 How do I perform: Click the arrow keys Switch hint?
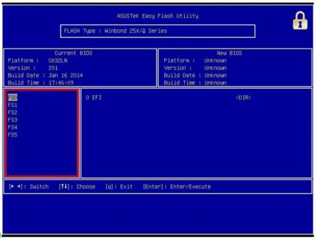[29, 187]
